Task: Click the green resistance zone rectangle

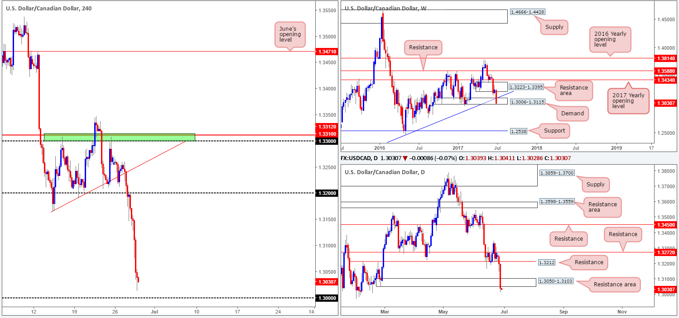Action: coord(120,137)
